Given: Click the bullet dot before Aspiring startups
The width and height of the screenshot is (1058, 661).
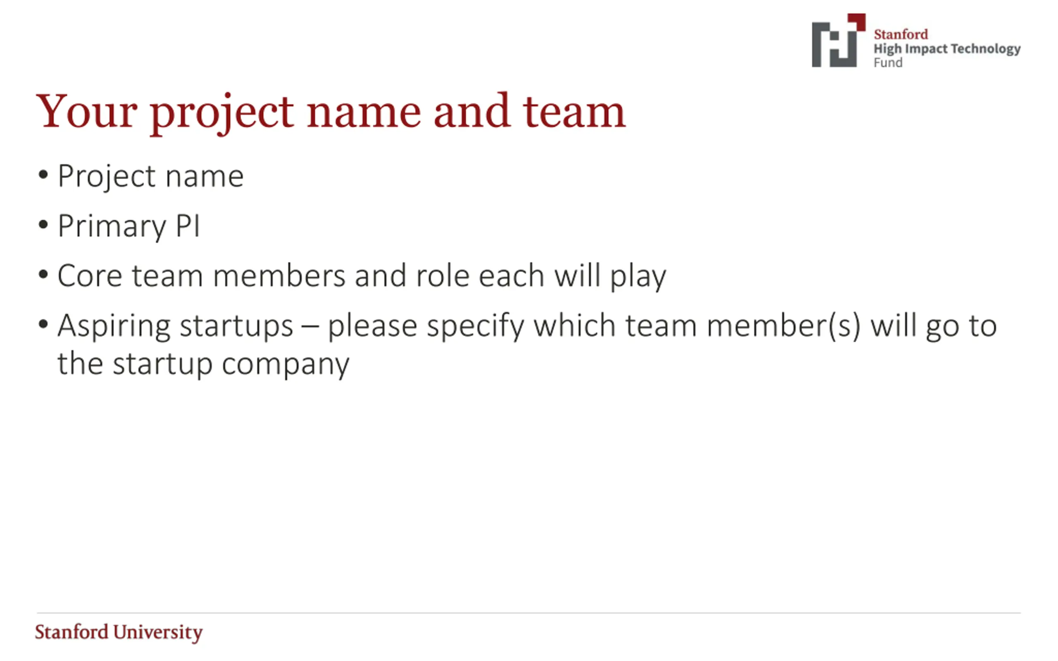Looking at the screenshot, I should [43, 325].
